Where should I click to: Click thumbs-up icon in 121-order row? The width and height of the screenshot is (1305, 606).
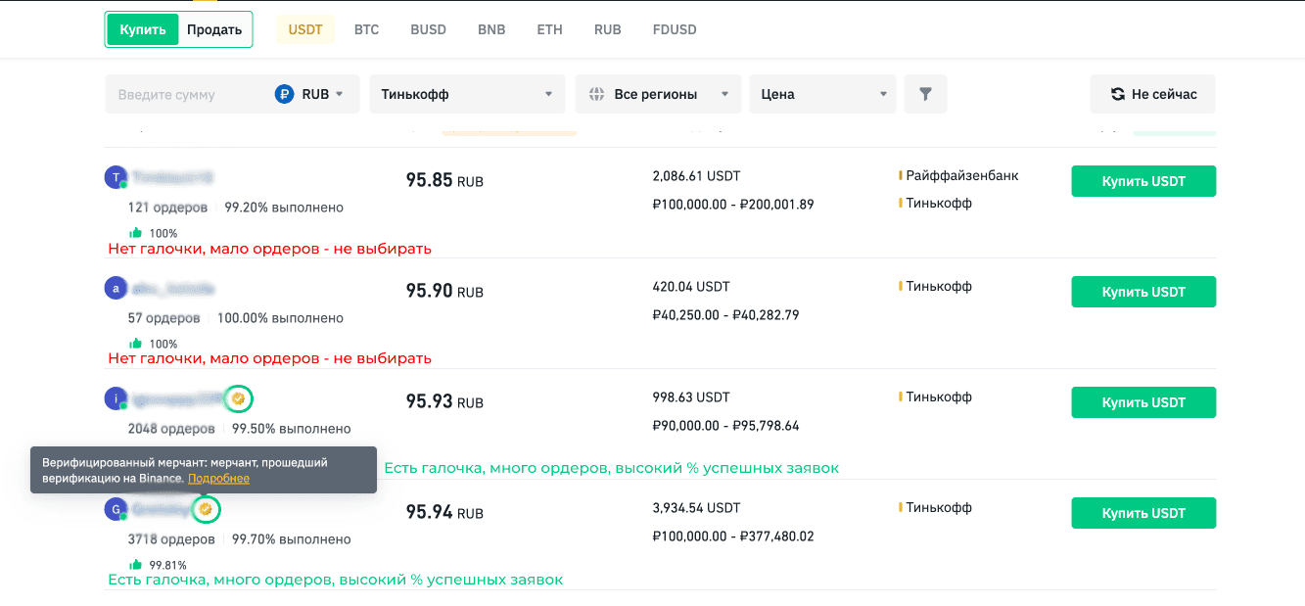(136, 233)
